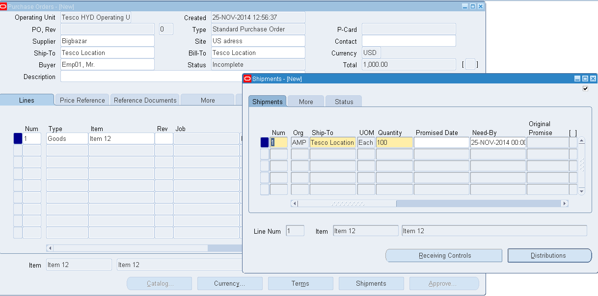The height and width of the screenshot is (296, 598).
Task: Click Description field in PO header
Action: pos(152,76)
